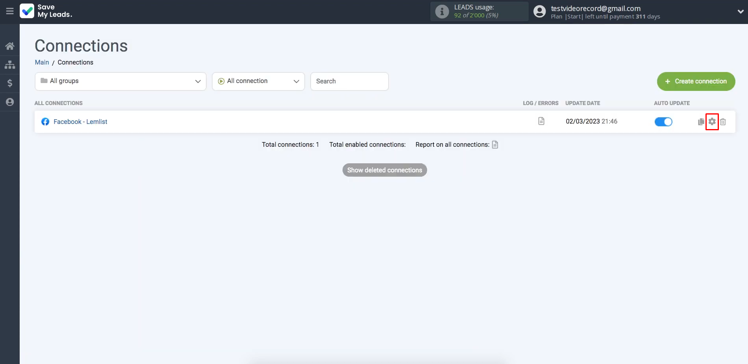Click the plan payment days left text

(605, 17)
